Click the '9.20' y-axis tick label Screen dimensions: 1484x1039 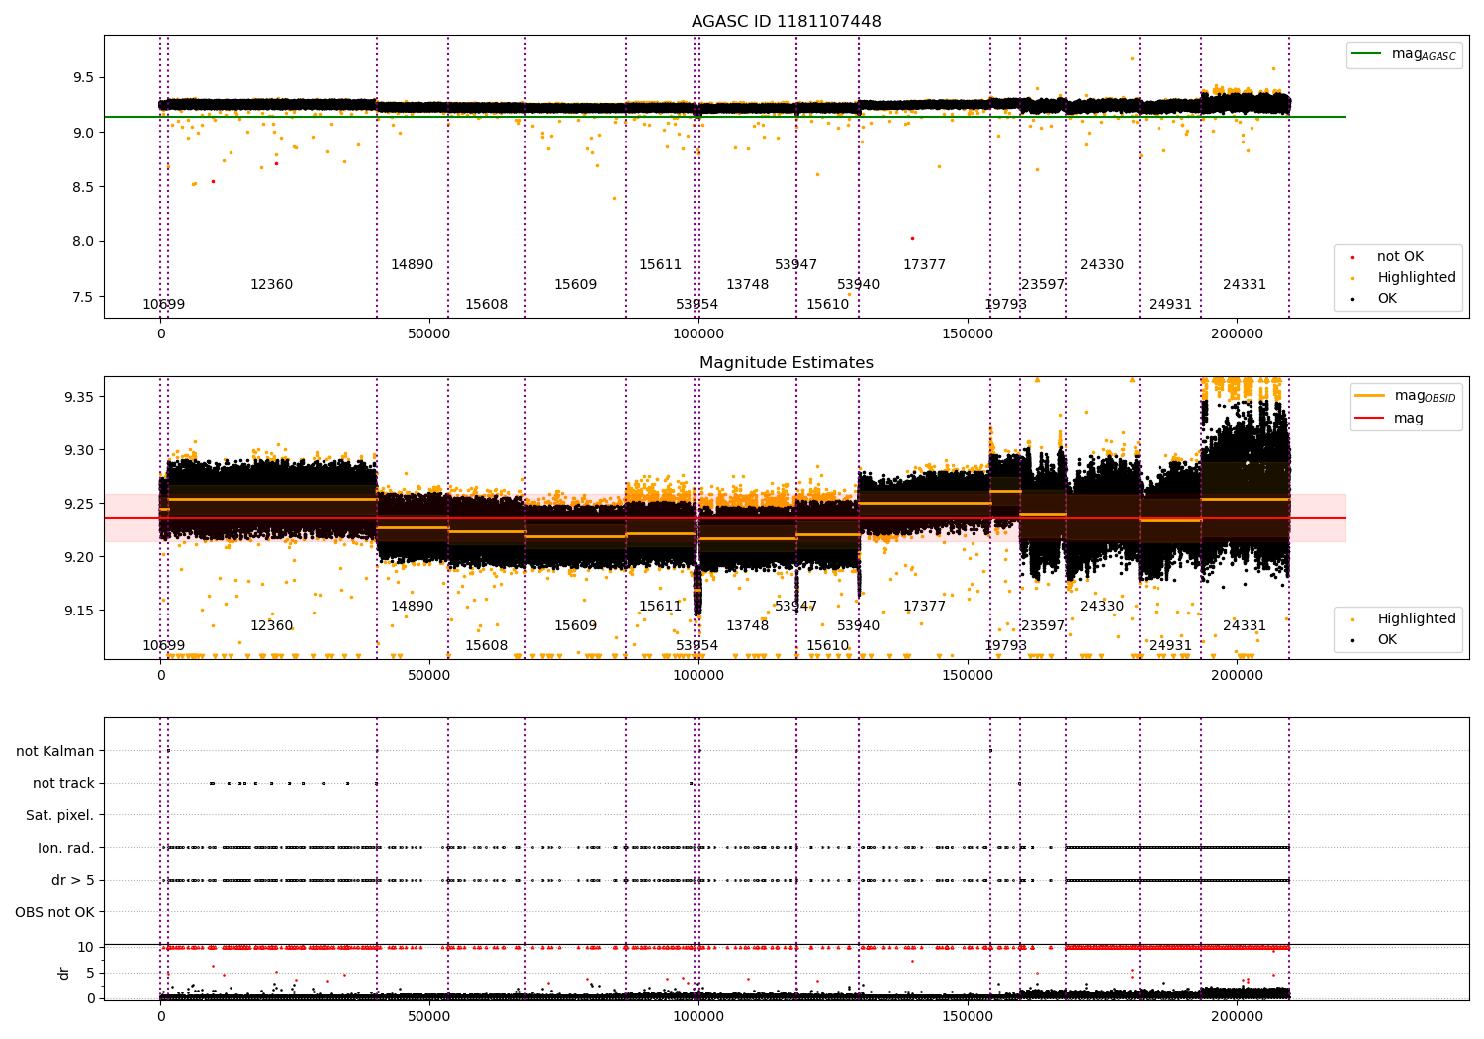tap(79, 557)
